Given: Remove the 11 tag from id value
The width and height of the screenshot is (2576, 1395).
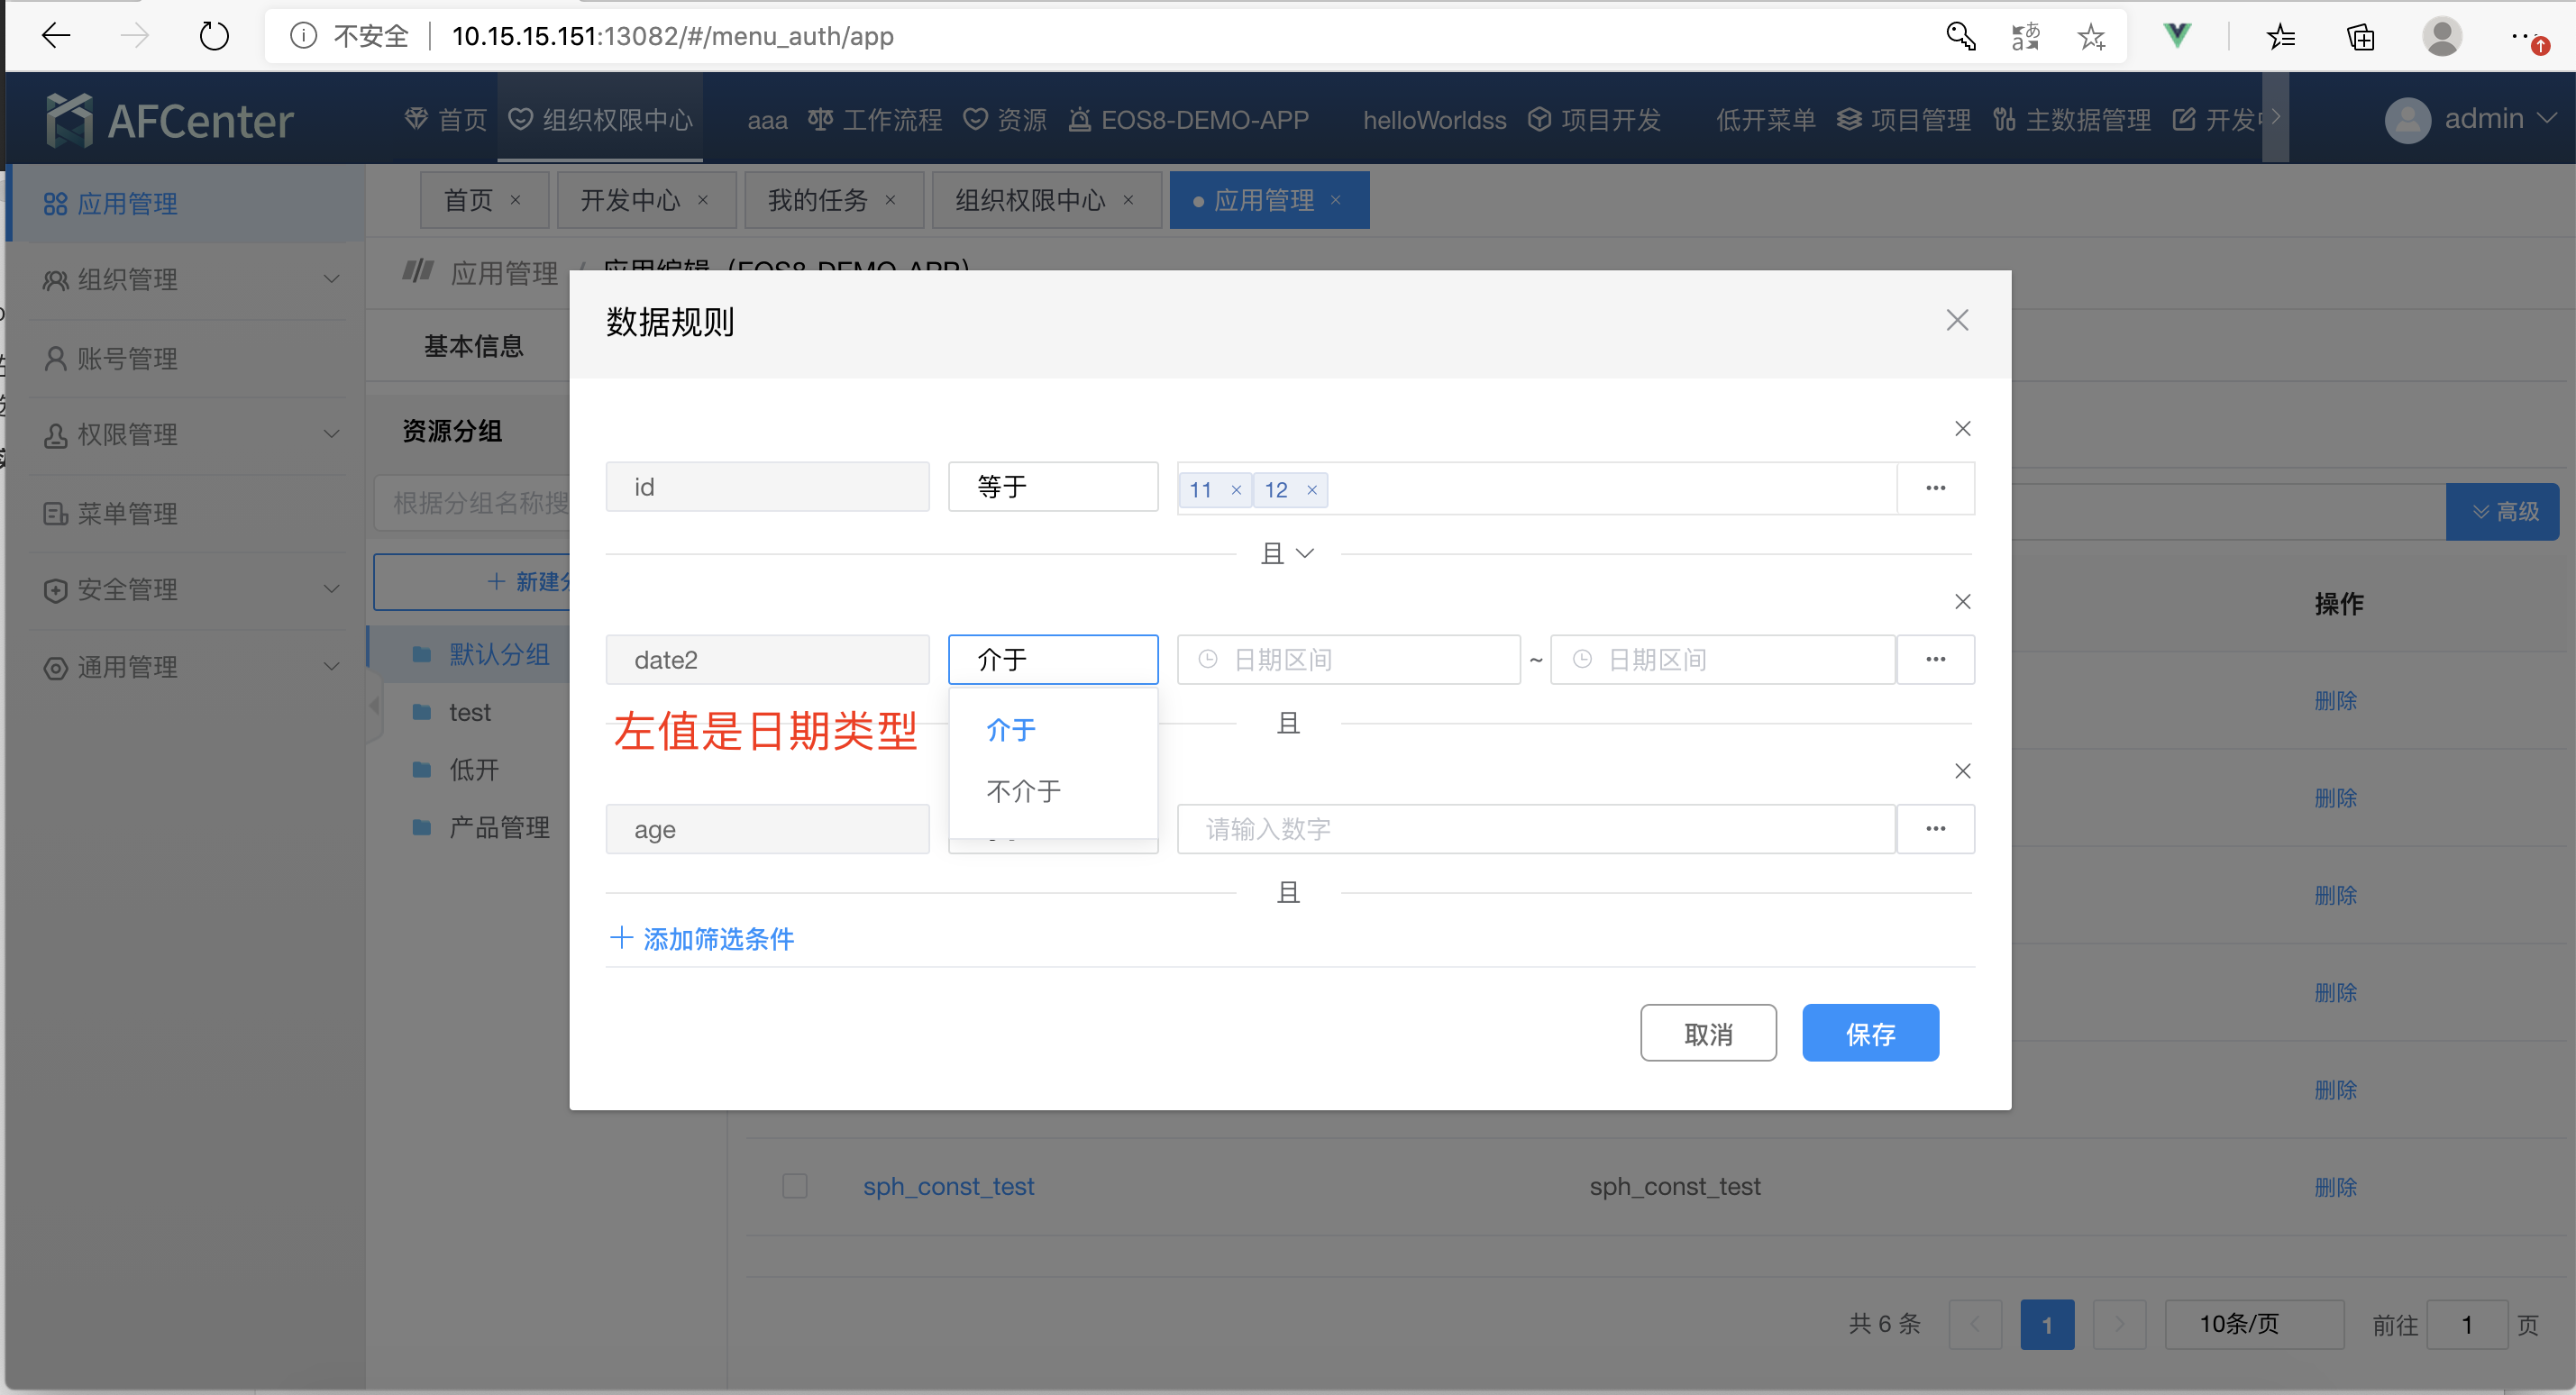Looking at the screenshot, I should [1236, 490].
